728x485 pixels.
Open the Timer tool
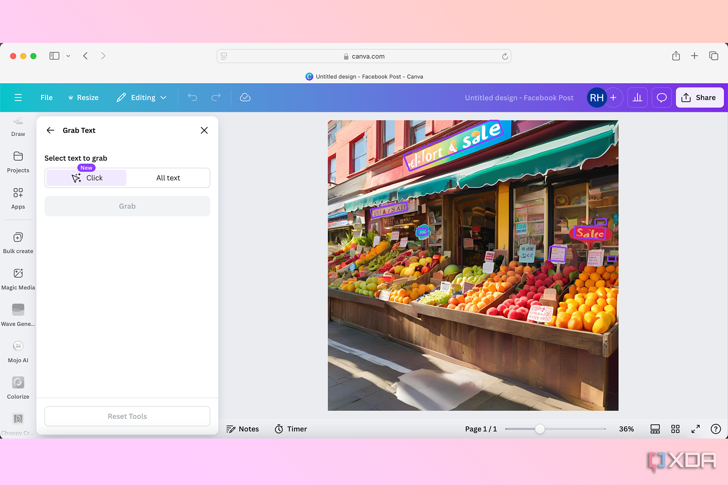pyautogui.click(x=291, y=429)
